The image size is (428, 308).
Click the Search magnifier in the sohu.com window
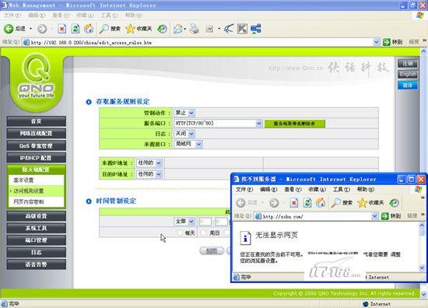click(x=336, y=203)
